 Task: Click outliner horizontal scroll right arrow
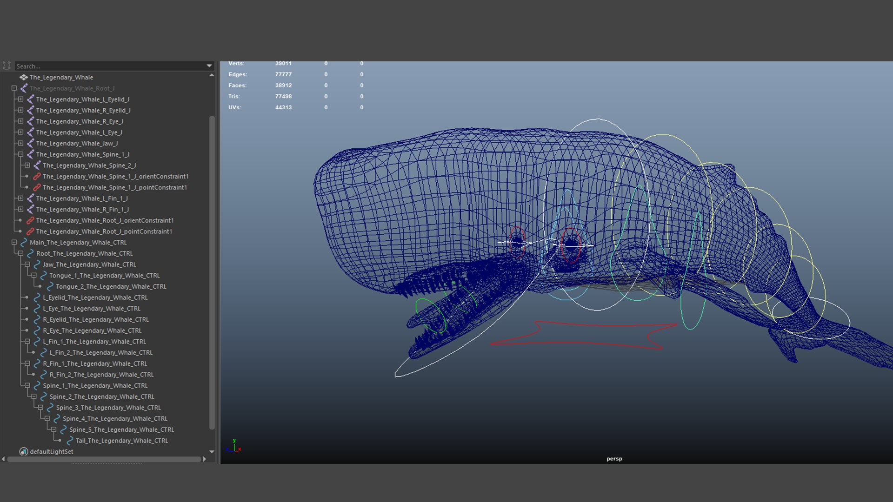[204, 459]
